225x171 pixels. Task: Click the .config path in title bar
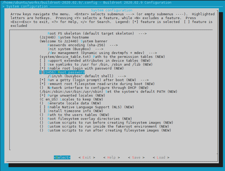[x=50, y=3]
